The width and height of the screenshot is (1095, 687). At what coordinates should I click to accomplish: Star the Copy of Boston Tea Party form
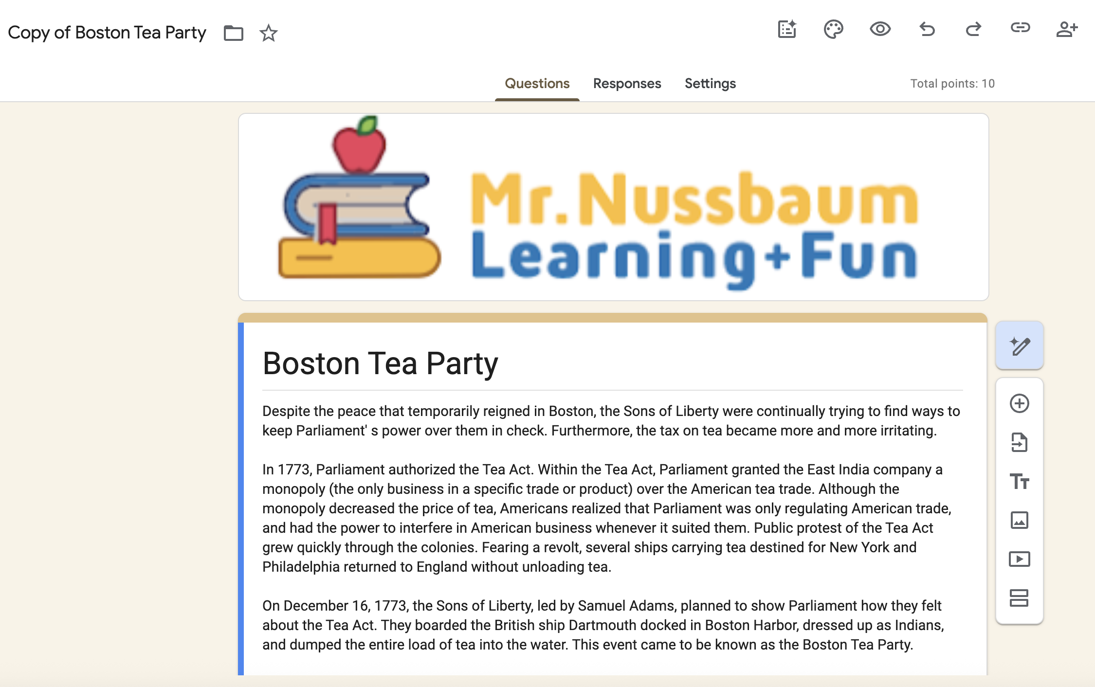[268, 33]
